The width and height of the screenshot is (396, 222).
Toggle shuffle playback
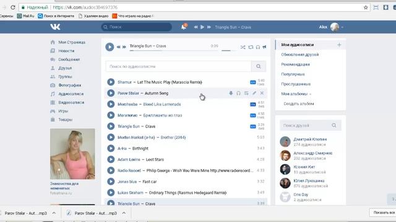click(x=243, y=47)
